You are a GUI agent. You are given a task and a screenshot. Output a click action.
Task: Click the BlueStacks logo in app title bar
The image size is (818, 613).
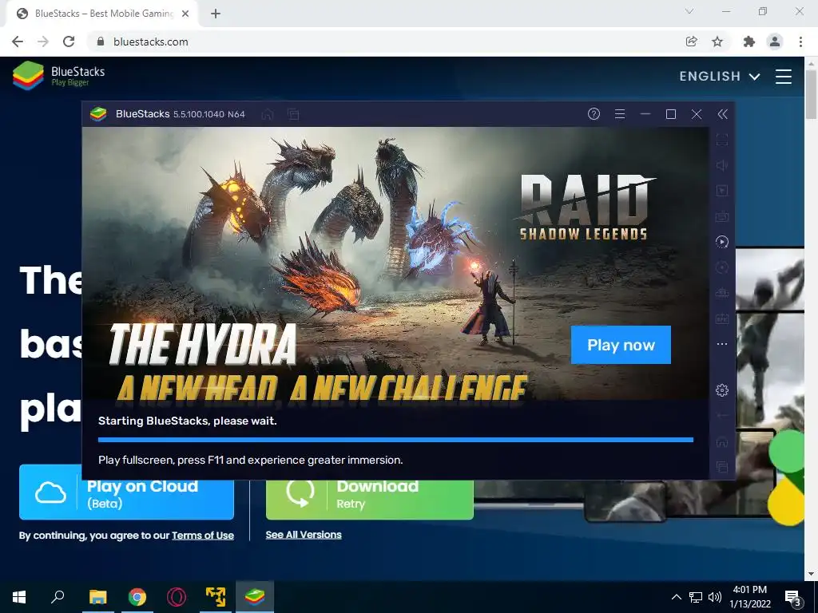(x=98, y=113)
